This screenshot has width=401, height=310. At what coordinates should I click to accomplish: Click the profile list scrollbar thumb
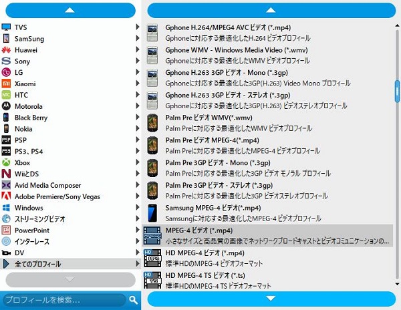pos(397,92)
